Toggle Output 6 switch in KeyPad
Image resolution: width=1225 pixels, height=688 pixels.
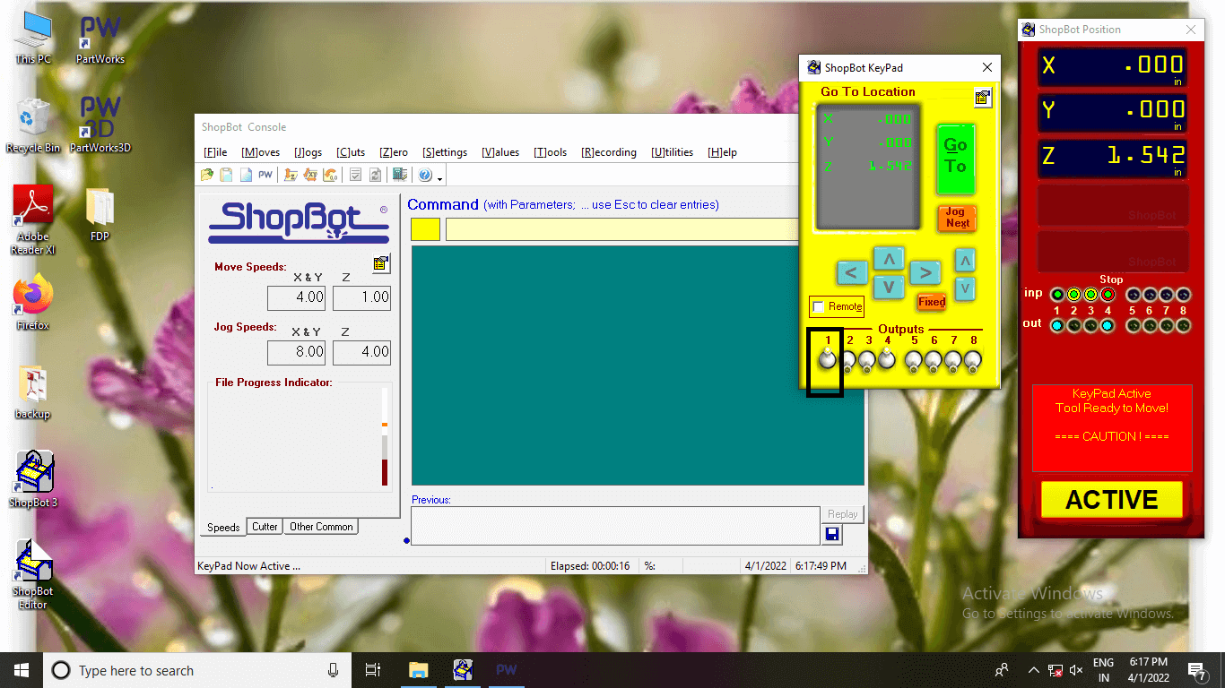(x=933, y=361)
